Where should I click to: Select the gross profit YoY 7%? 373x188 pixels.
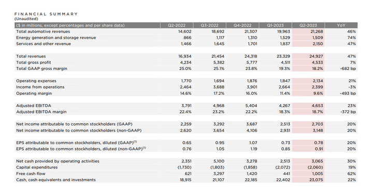(x=353, y=63)
